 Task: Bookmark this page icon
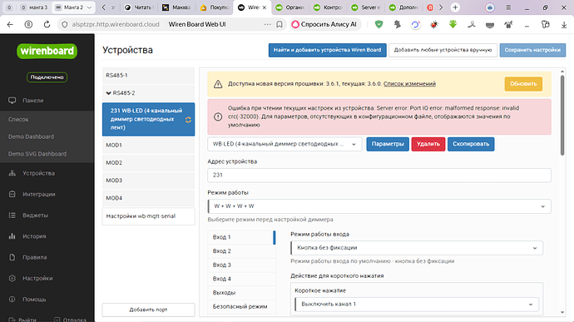click(280, 24)
